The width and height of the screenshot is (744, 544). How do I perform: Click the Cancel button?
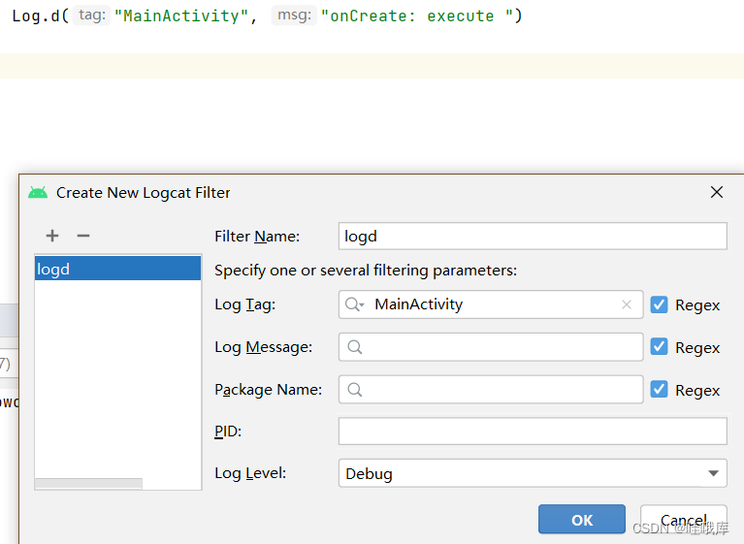coord(684,520)
